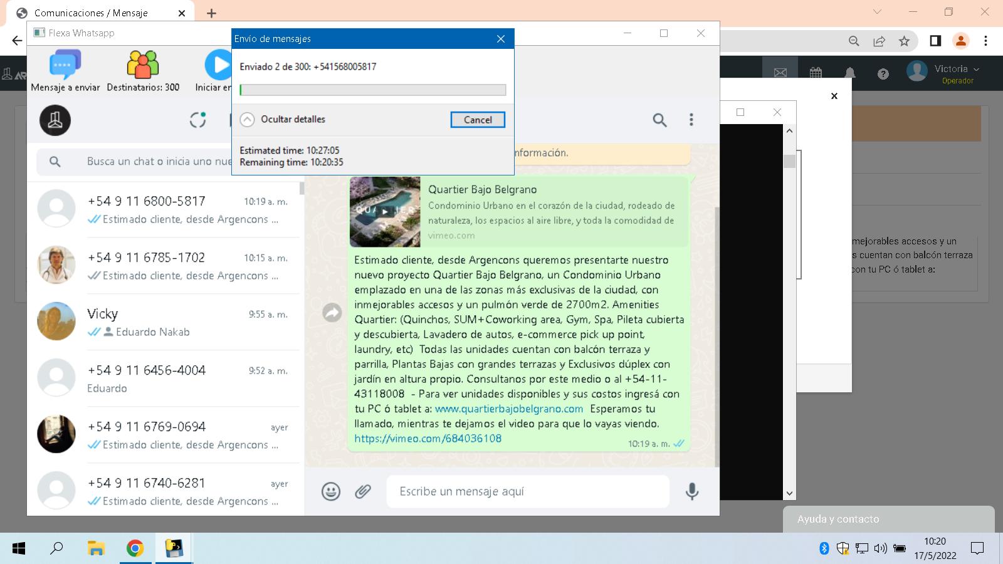Open the Chrome profile avatar
Image resolution: width=1003 pixels, height=564 pixels.
tap(960, 41)
